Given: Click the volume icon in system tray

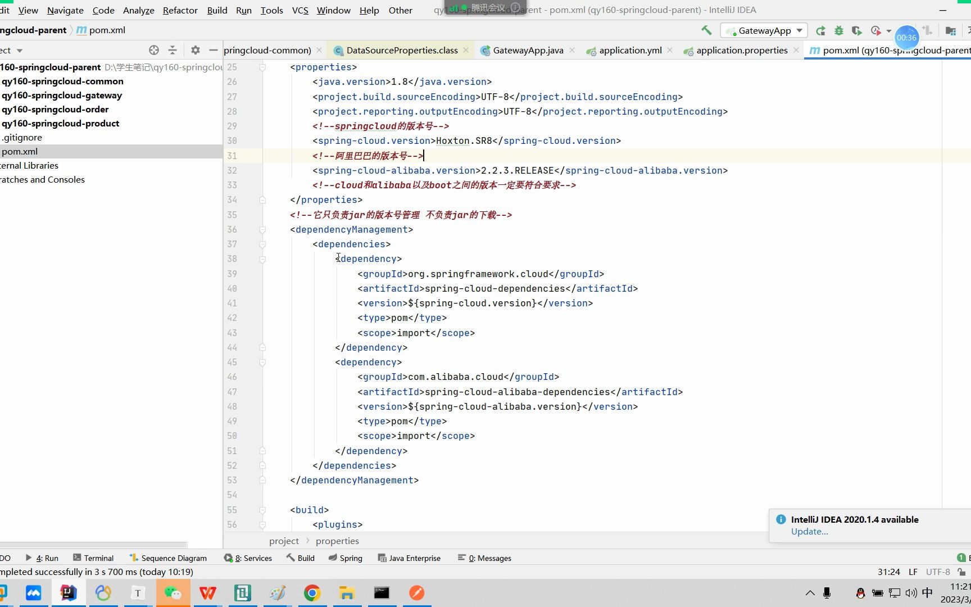Looking at the screenshot, I should point(911,593).
